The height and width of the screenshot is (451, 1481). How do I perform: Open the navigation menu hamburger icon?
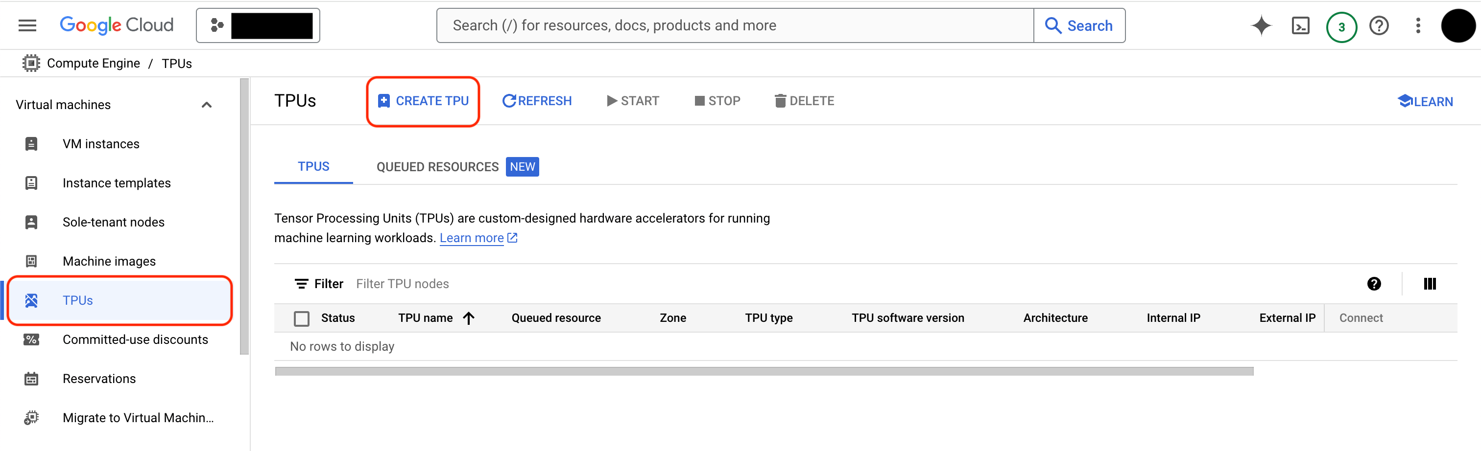click(26, 25)
